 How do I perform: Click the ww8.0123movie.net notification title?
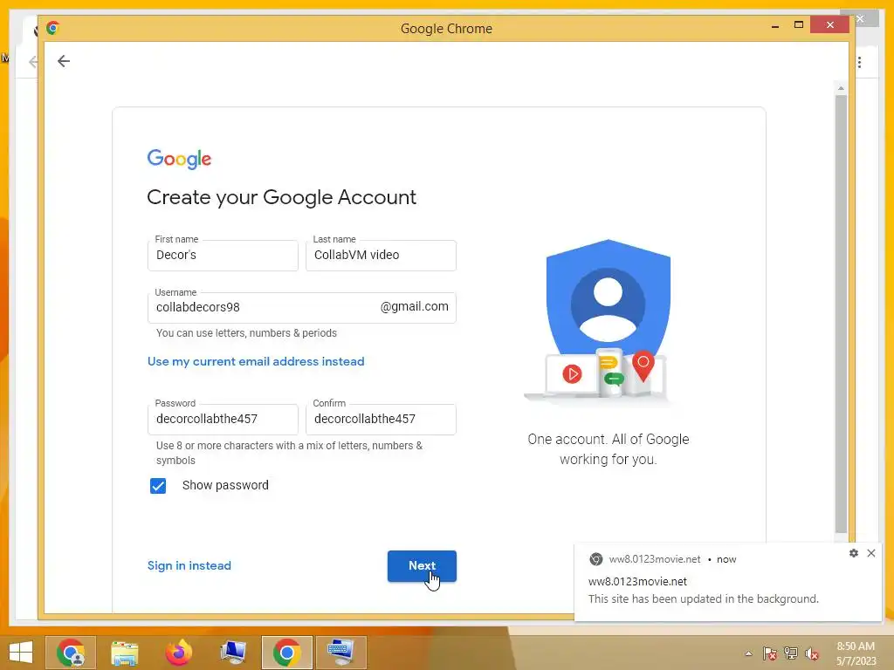pos(637,582)
